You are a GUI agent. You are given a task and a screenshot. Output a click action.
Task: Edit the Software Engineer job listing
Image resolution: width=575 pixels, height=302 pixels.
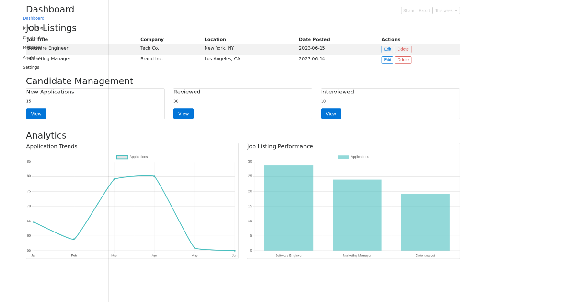point(387,49)
